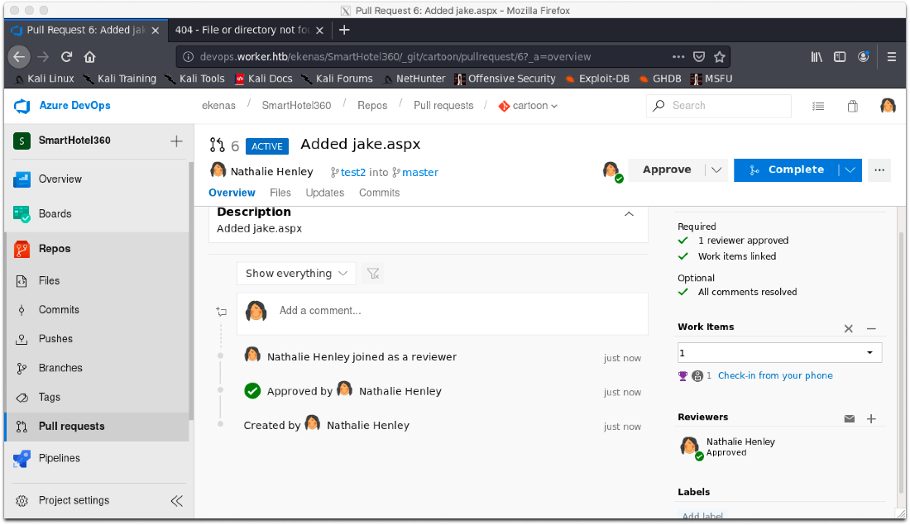This screenshot has height=525, width=910.
Task: Switch to the Commits tab
Action: click(379, 193)
